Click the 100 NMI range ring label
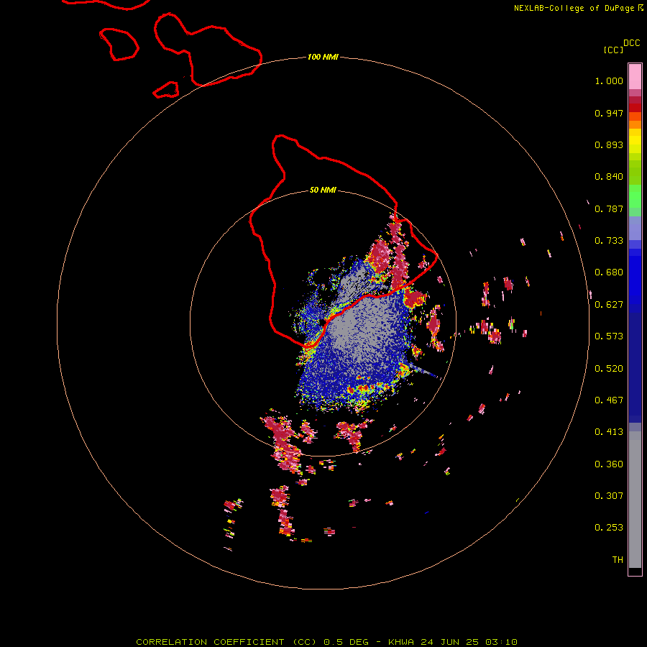Screen dimensions: 647x647 (x=323, y=57)
